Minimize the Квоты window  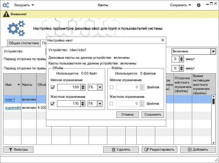click(208, 4)
